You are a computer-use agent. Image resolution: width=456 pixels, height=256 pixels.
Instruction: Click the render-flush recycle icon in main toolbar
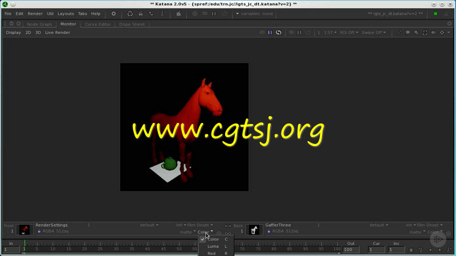tap(130, 14)
